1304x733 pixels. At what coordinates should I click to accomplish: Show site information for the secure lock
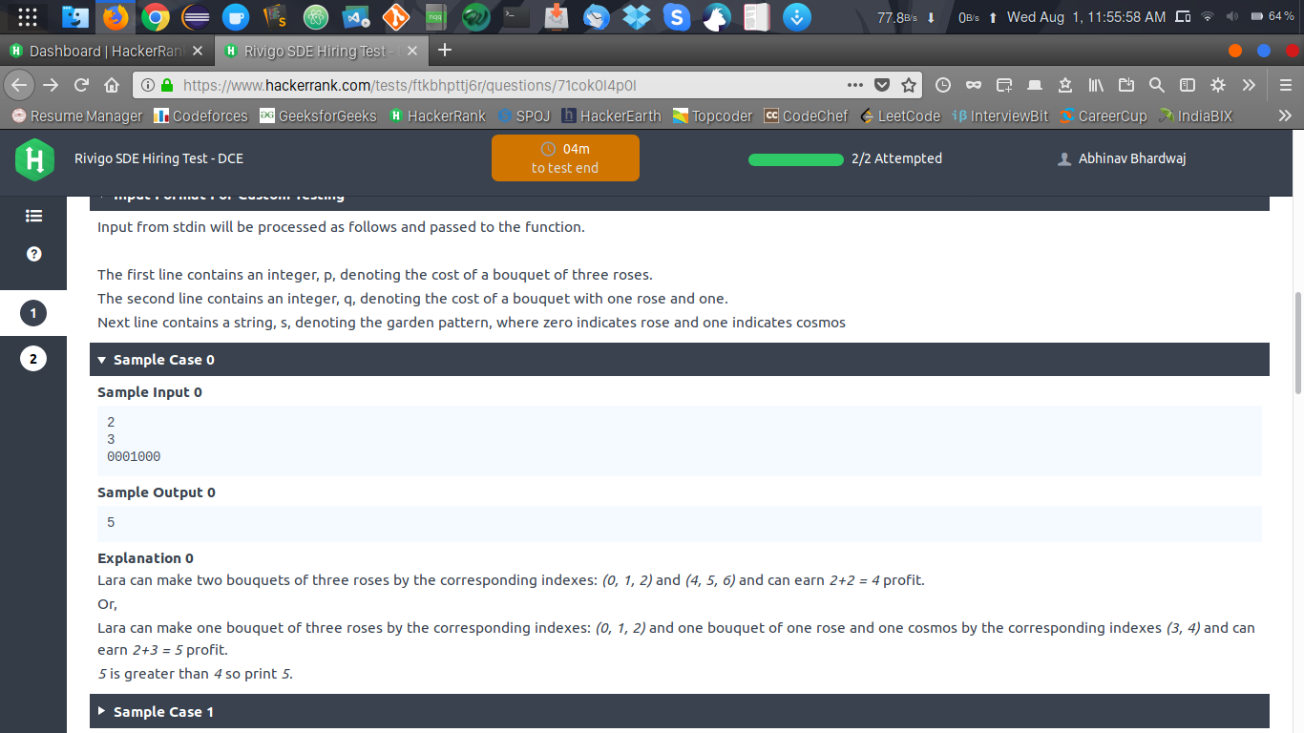click(x=167, y=85)
